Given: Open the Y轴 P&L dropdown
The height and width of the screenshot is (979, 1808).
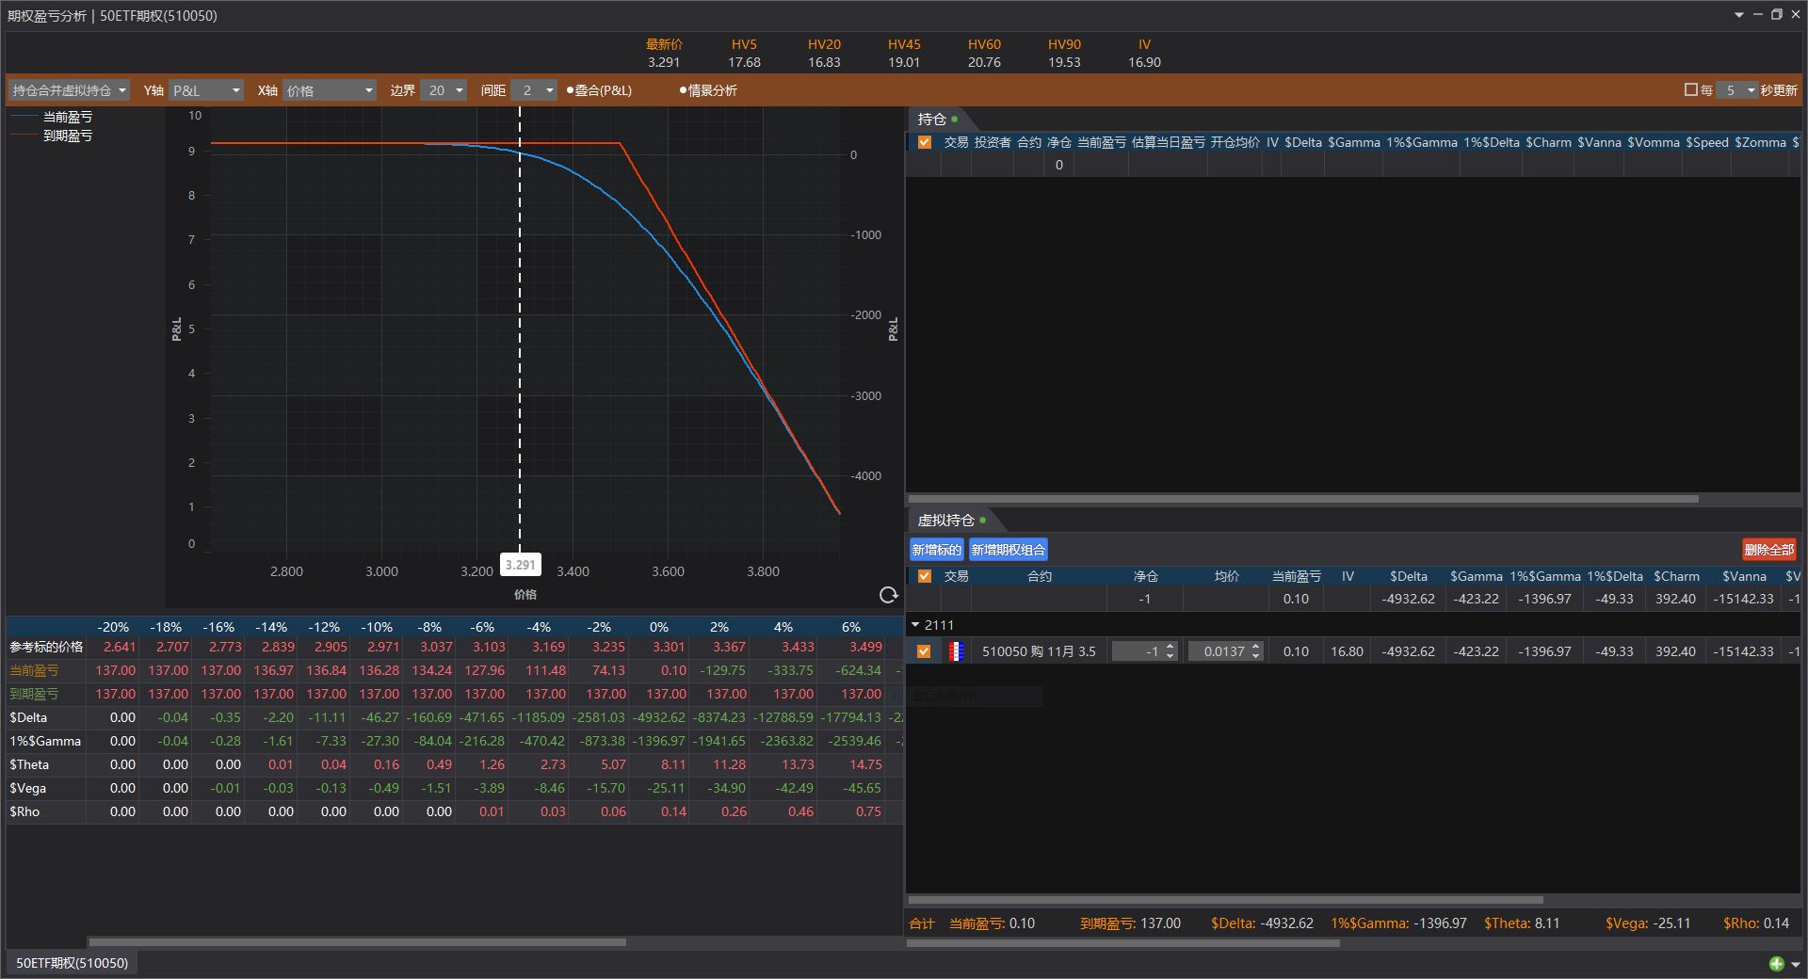Looking at the screenshot, I should (x=205, y=90).
